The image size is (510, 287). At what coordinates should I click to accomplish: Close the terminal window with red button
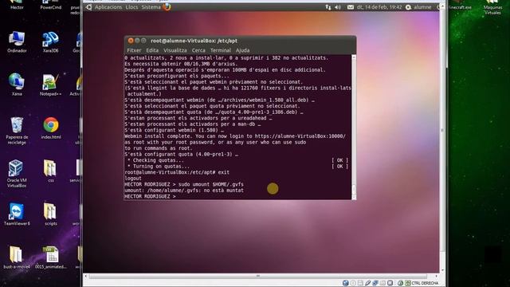(131, 41)
